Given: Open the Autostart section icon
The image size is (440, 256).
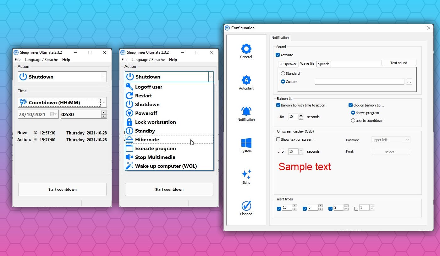Looking at the screenshot, I should coord(246,80).
